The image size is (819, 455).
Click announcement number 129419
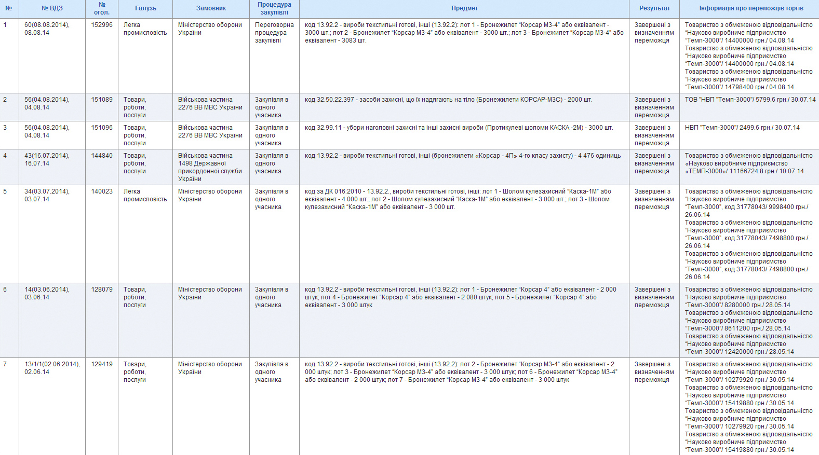coord(102,364)
